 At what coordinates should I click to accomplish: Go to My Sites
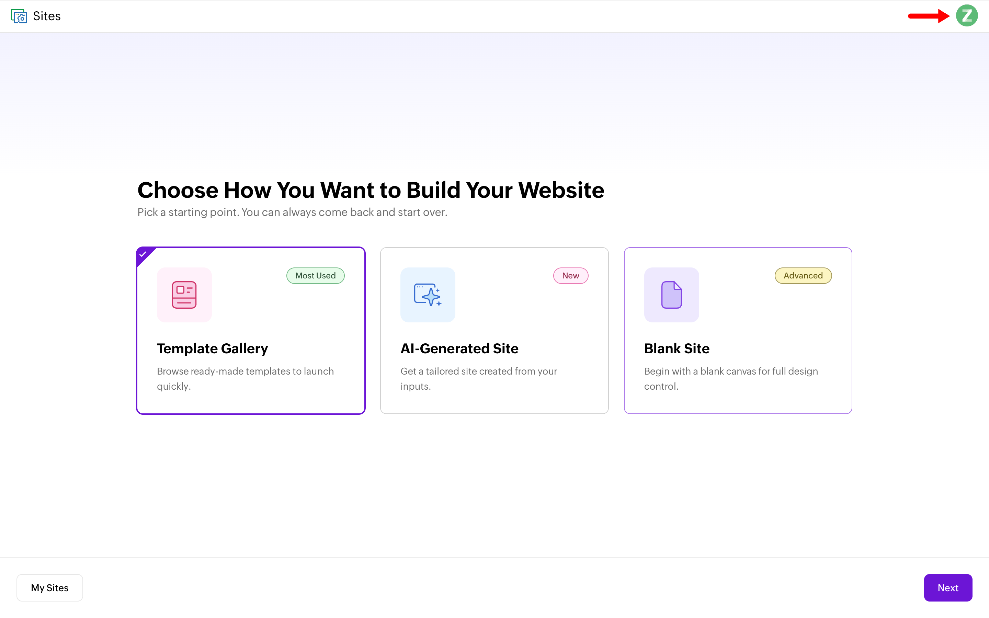click(50, 587)
